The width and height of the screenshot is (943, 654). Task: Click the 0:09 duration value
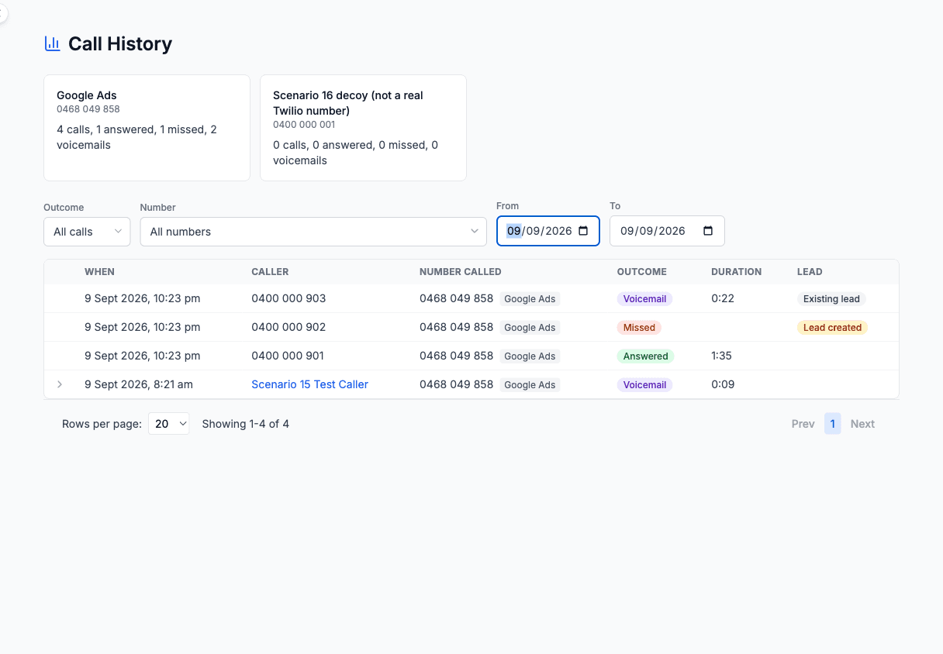point(723,384)
